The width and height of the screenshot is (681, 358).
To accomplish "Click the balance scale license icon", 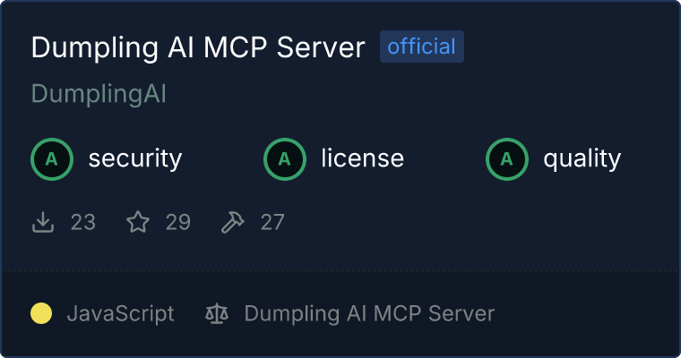I will pos(217,313).
